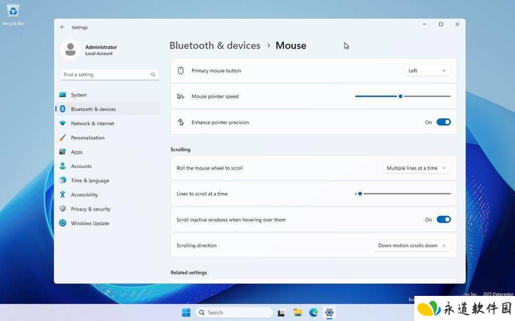
Task: Click the Scrolling section heading
Action: click(x=181, y=149)
